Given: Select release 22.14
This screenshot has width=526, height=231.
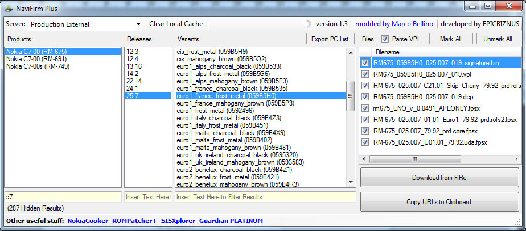Looking at the screenshot, I should [x=148, y=81].
